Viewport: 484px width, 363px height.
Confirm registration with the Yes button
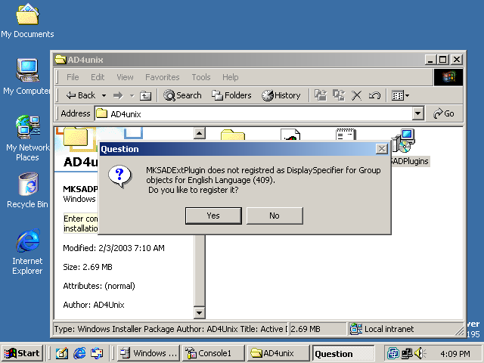(x=213, y=216)
